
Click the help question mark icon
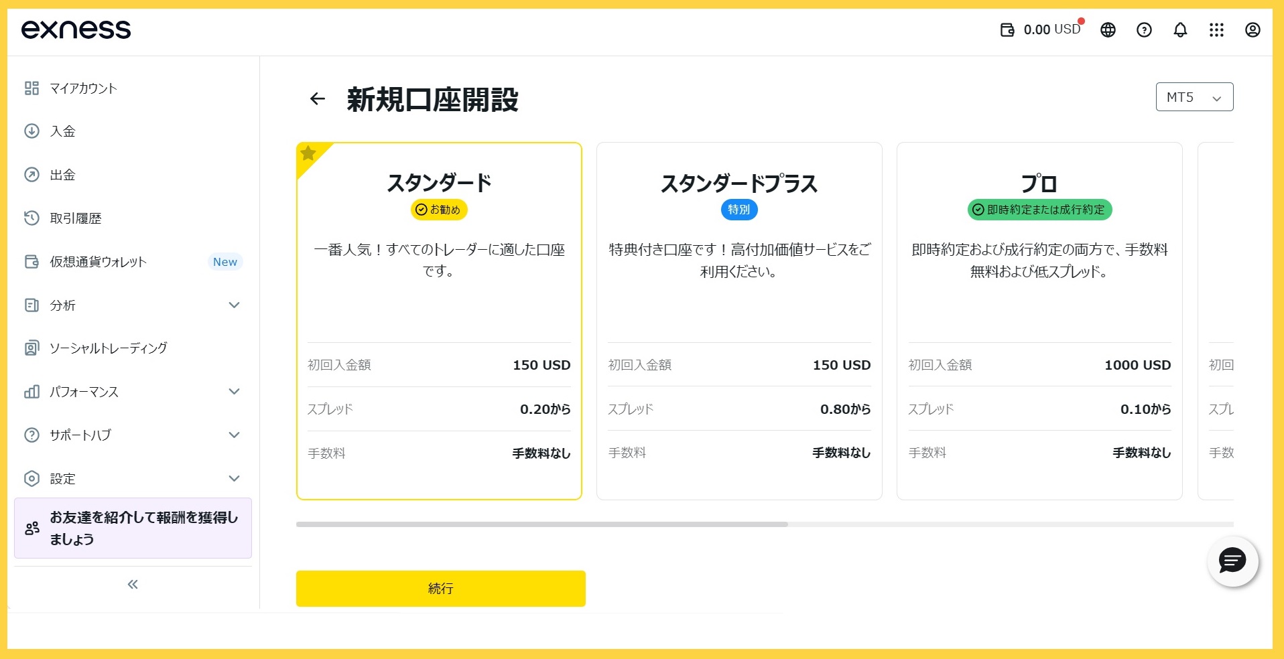pyautogui.click(x=1143, y=30)
